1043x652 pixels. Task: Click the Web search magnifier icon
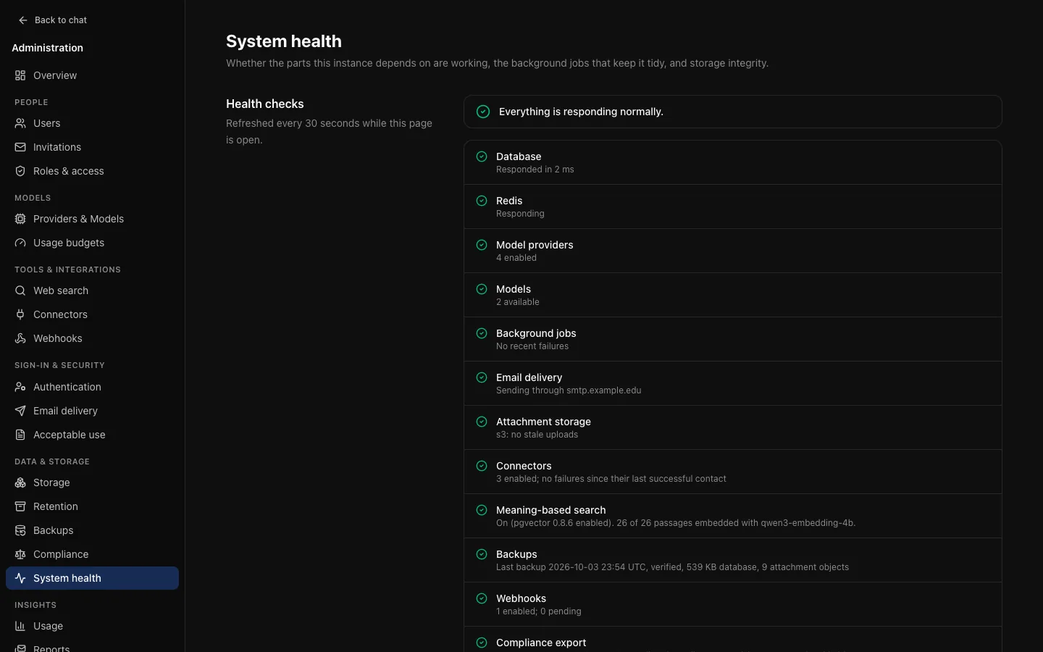pyautogui.click(x=20, y=291)
